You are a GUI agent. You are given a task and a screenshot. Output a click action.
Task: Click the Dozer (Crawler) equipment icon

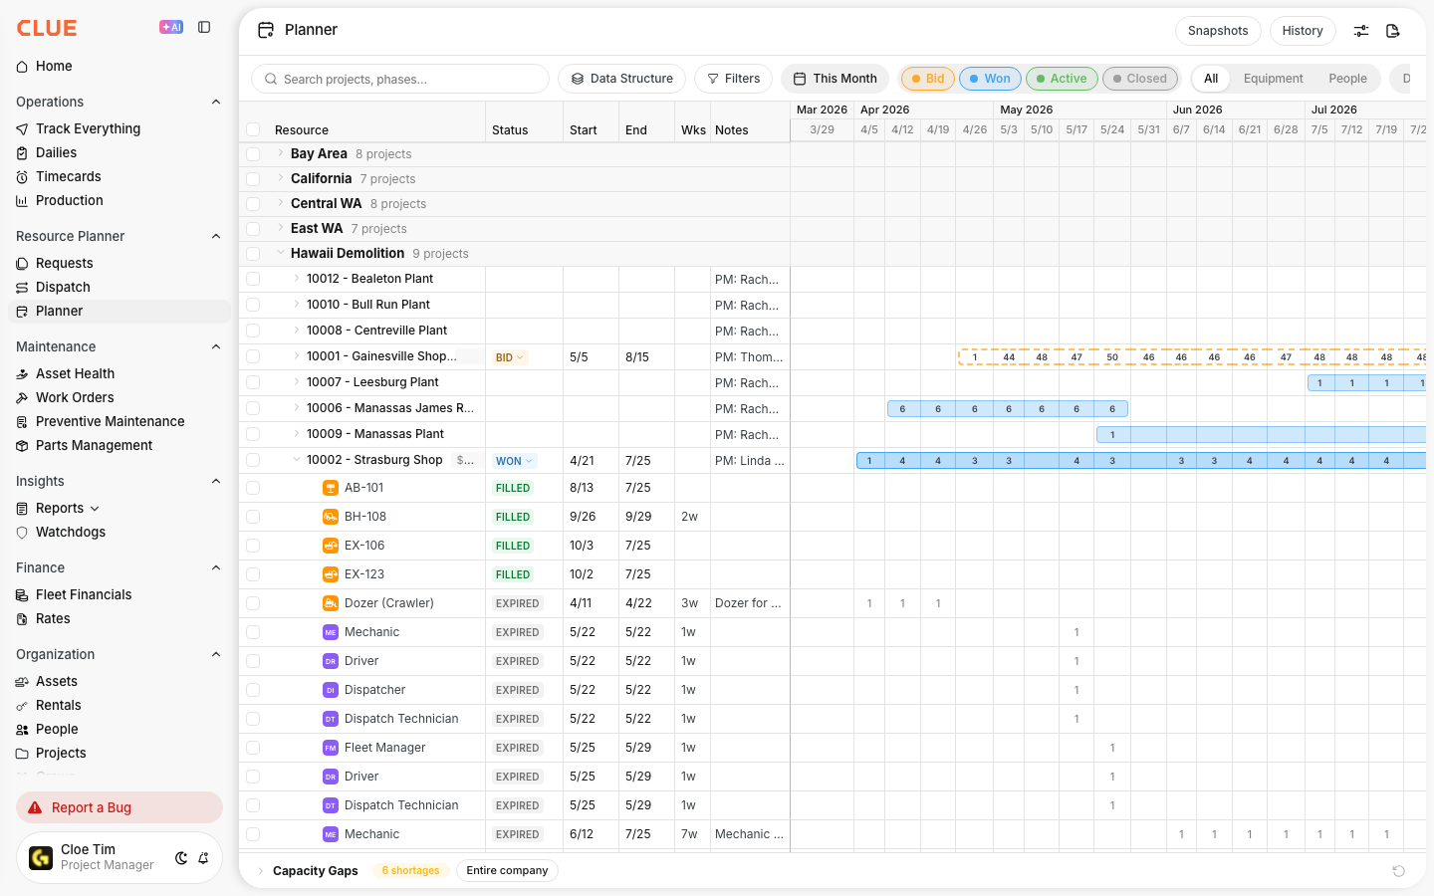(331, 603)
